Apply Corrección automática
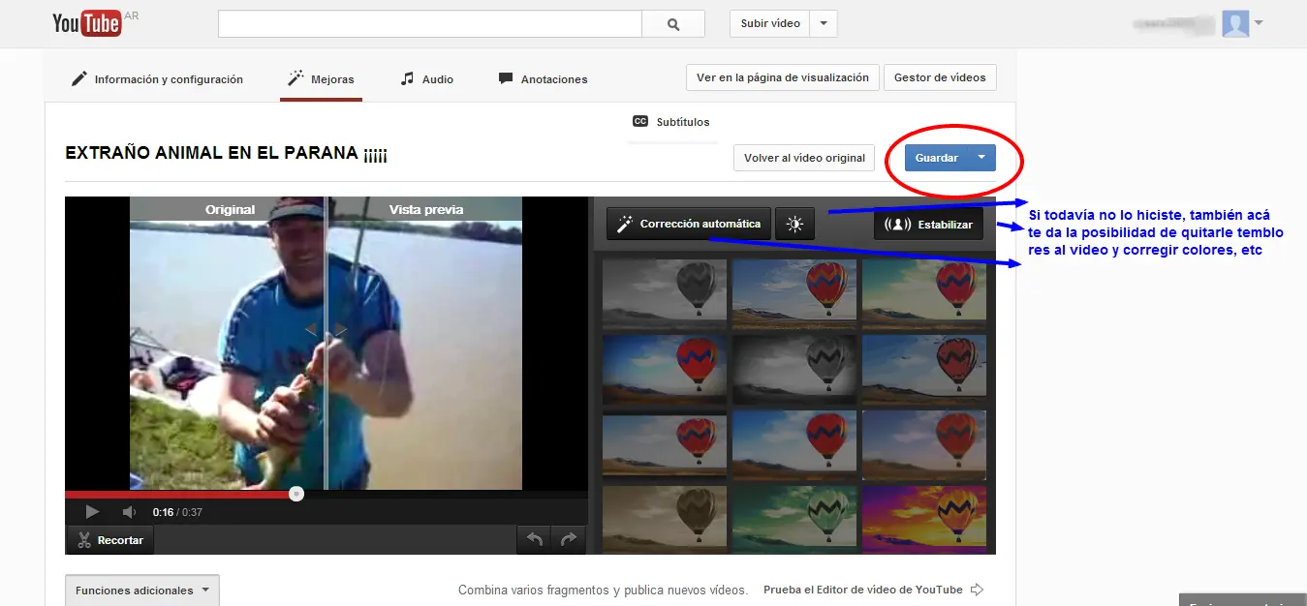Image resolution: width=1307 pixels, height=606 pixels. [689, 224]
